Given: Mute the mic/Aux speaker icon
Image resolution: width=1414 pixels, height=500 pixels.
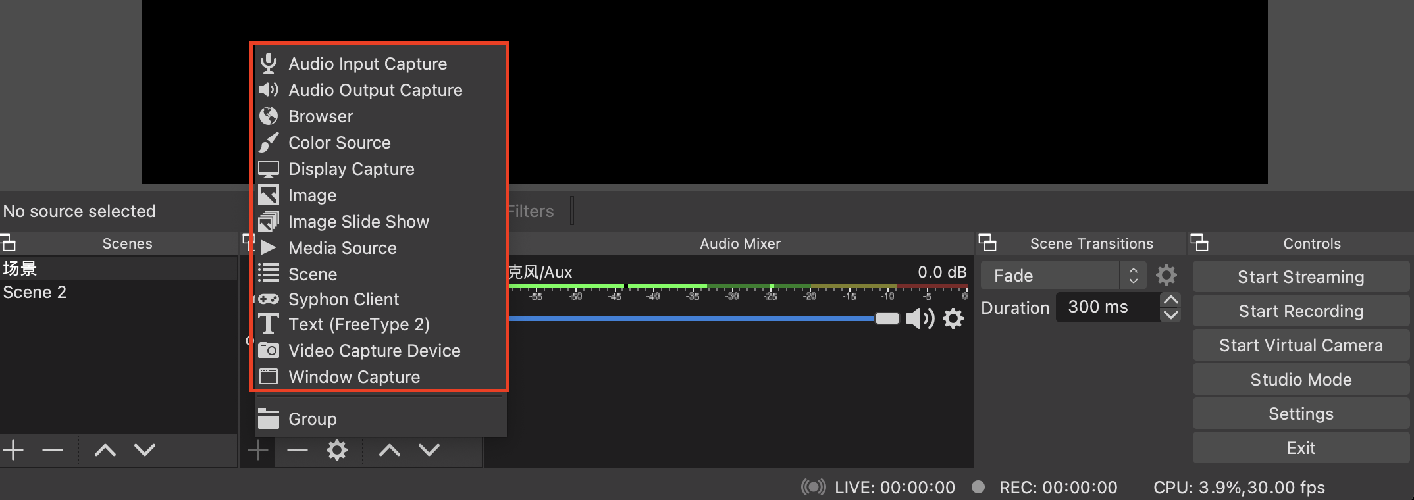Looking at the screenshot, I should (919, 319).
